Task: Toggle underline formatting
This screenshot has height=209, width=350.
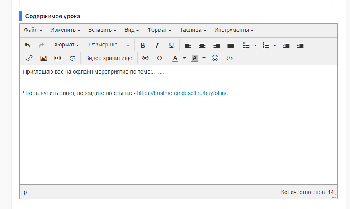Action: 171,45
